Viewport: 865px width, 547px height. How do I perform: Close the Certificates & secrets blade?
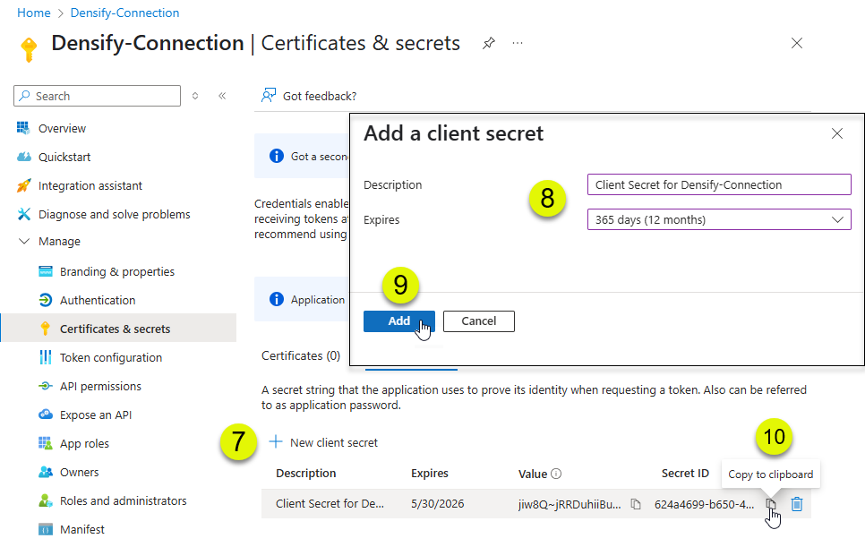(x=797, y=43)
